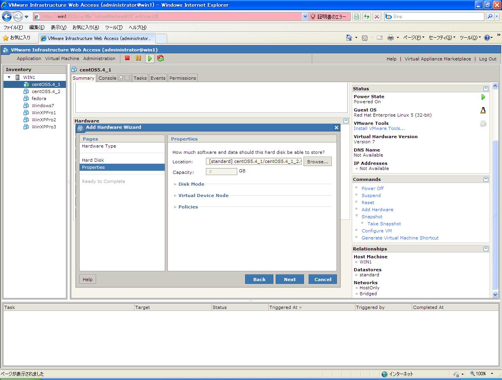Collapse the WIN1 inventory tree node

9,77
